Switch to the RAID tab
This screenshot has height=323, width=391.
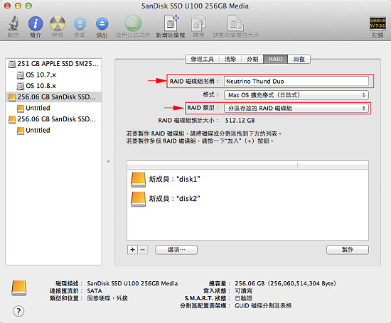point(276,59)
